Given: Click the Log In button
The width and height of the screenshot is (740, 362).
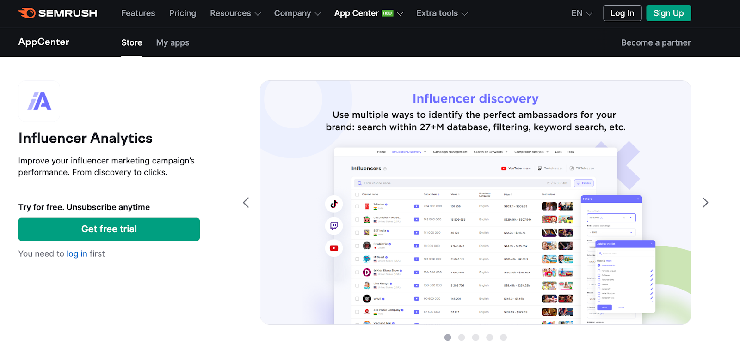Looking at the screenshot, I should coord(622,13).
